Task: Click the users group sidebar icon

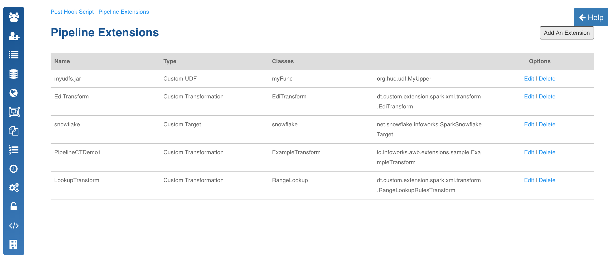Action: 14,17
